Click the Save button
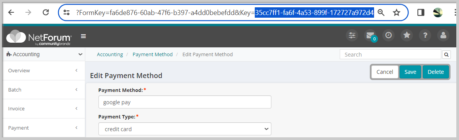The width and height of the screenshot is (459, 140). (410, 72)
